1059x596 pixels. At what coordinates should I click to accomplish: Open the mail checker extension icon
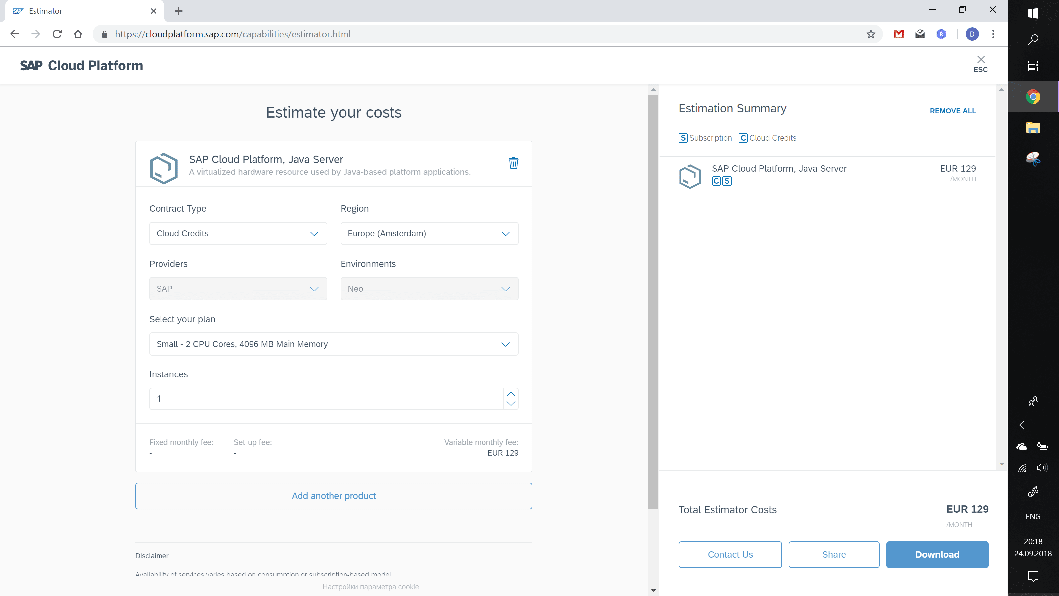coord(920,34)
